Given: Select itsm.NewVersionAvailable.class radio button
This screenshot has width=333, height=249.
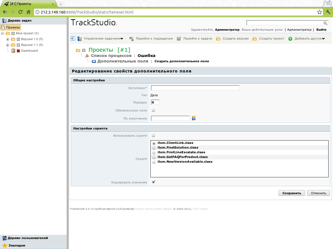Looking at the screenshot, I should (154, 162).
